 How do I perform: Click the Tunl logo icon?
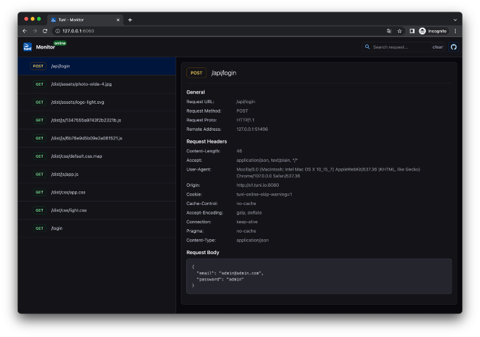point(27,47)
